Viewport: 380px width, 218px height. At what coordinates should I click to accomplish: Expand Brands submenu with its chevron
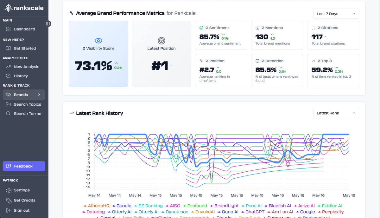point(39,95)
